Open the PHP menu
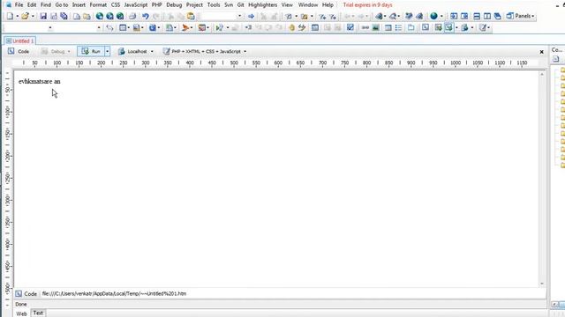Screen dimensions: 565x317 [156, 5]
